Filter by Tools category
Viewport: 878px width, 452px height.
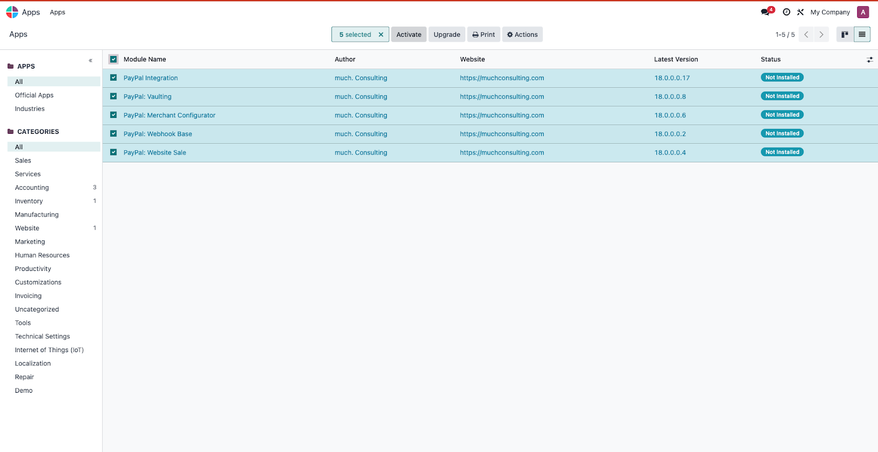click(x=54, y=323)
